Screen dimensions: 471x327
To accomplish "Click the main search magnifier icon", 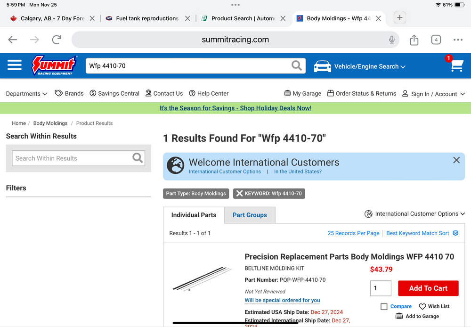I will pyautogui.click(x=296, y=65).
